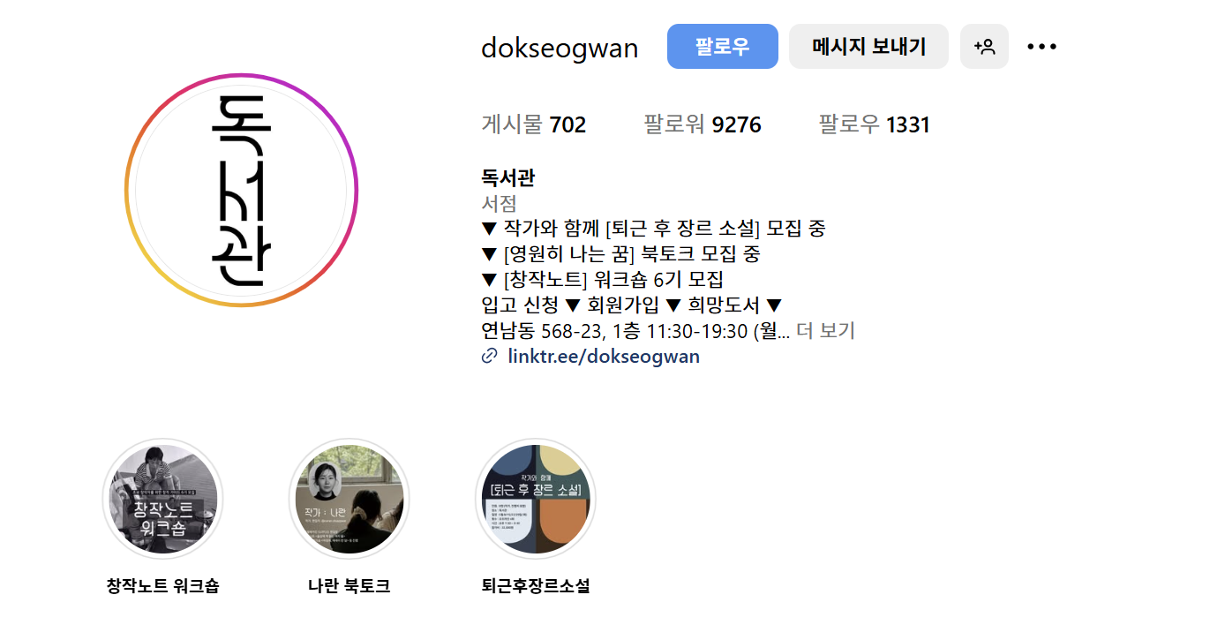Click the blue 팔로우 follow button
The width and height of the screenshot is (1210, 640).
pyautogui.click(x=722, y=47)
